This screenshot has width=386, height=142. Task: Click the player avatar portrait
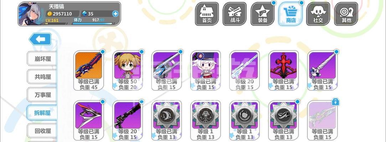[31, 14]
